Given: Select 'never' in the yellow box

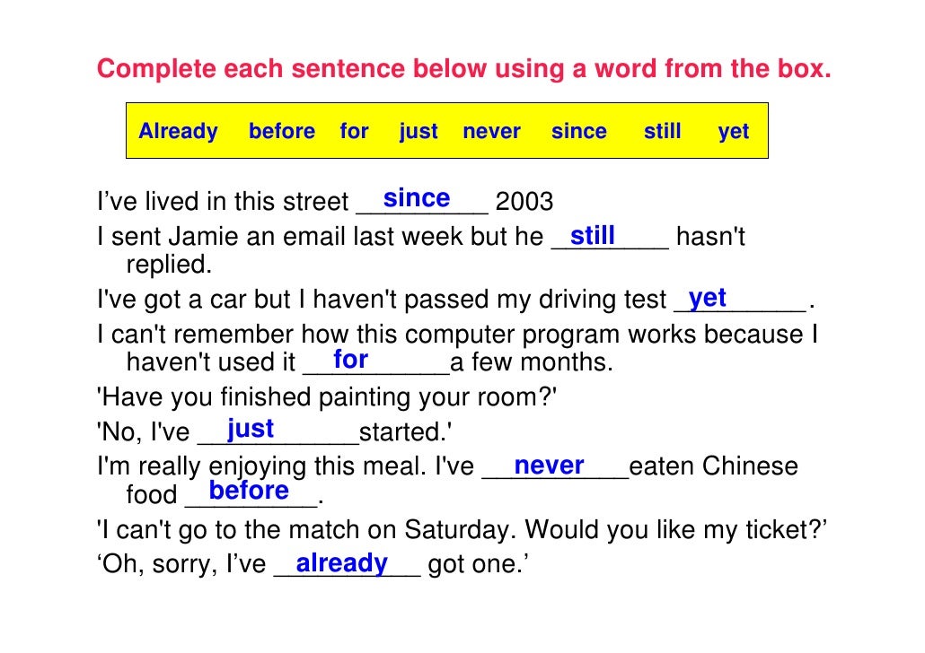Looking at the screenshot, I should (491, 132).
